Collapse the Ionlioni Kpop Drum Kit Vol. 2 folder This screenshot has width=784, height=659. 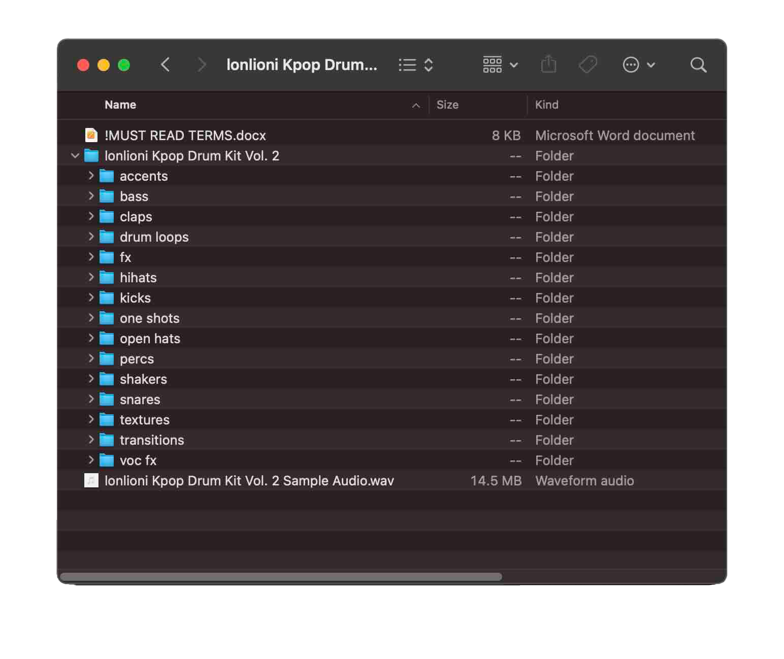click(75, 155)
